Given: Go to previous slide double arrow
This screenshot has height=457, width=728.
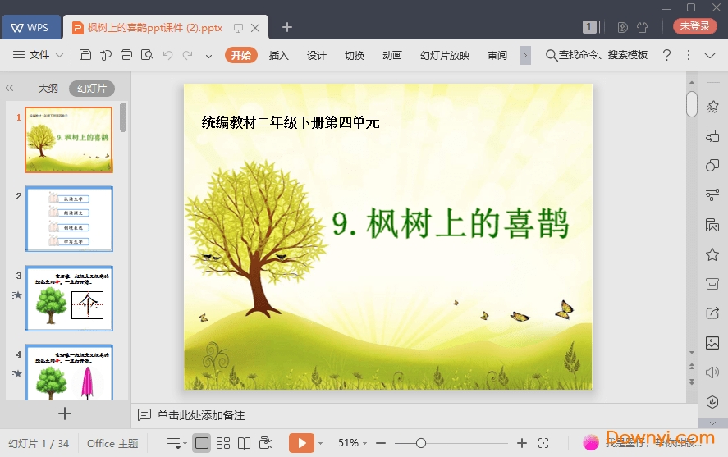Looking at the screenshot, I should point(692,367).
